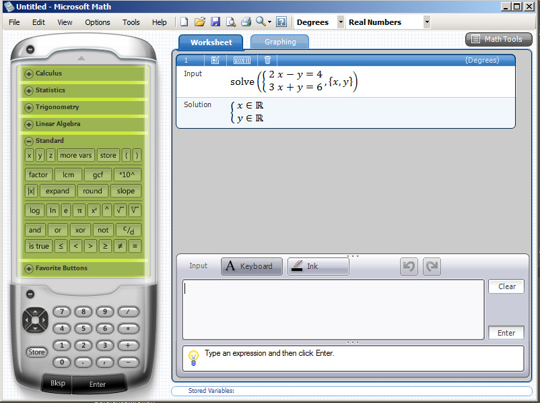Image resolution: width=540 pixels, height=403 pixels.
Task: Click the solution result of entry 1
Action: (x=247, y=112)
